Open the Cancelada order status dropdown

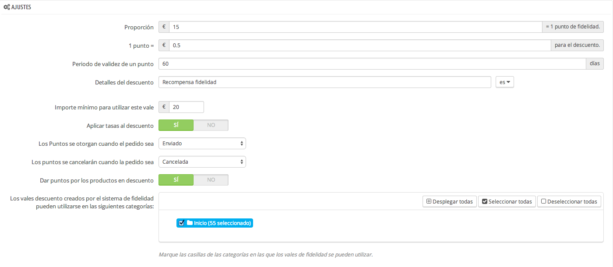(x=202, y=162)
